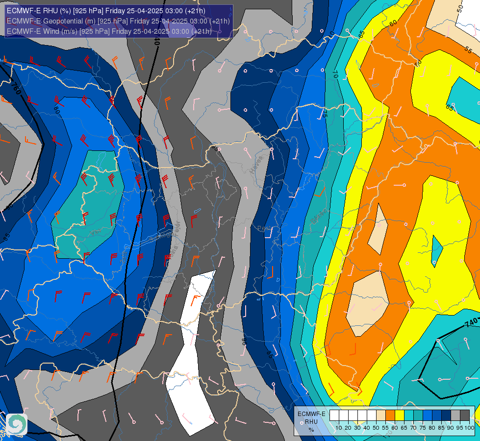Pick the navy 85-90 legend swatch
480x441 pixels.
click(446, 416)
